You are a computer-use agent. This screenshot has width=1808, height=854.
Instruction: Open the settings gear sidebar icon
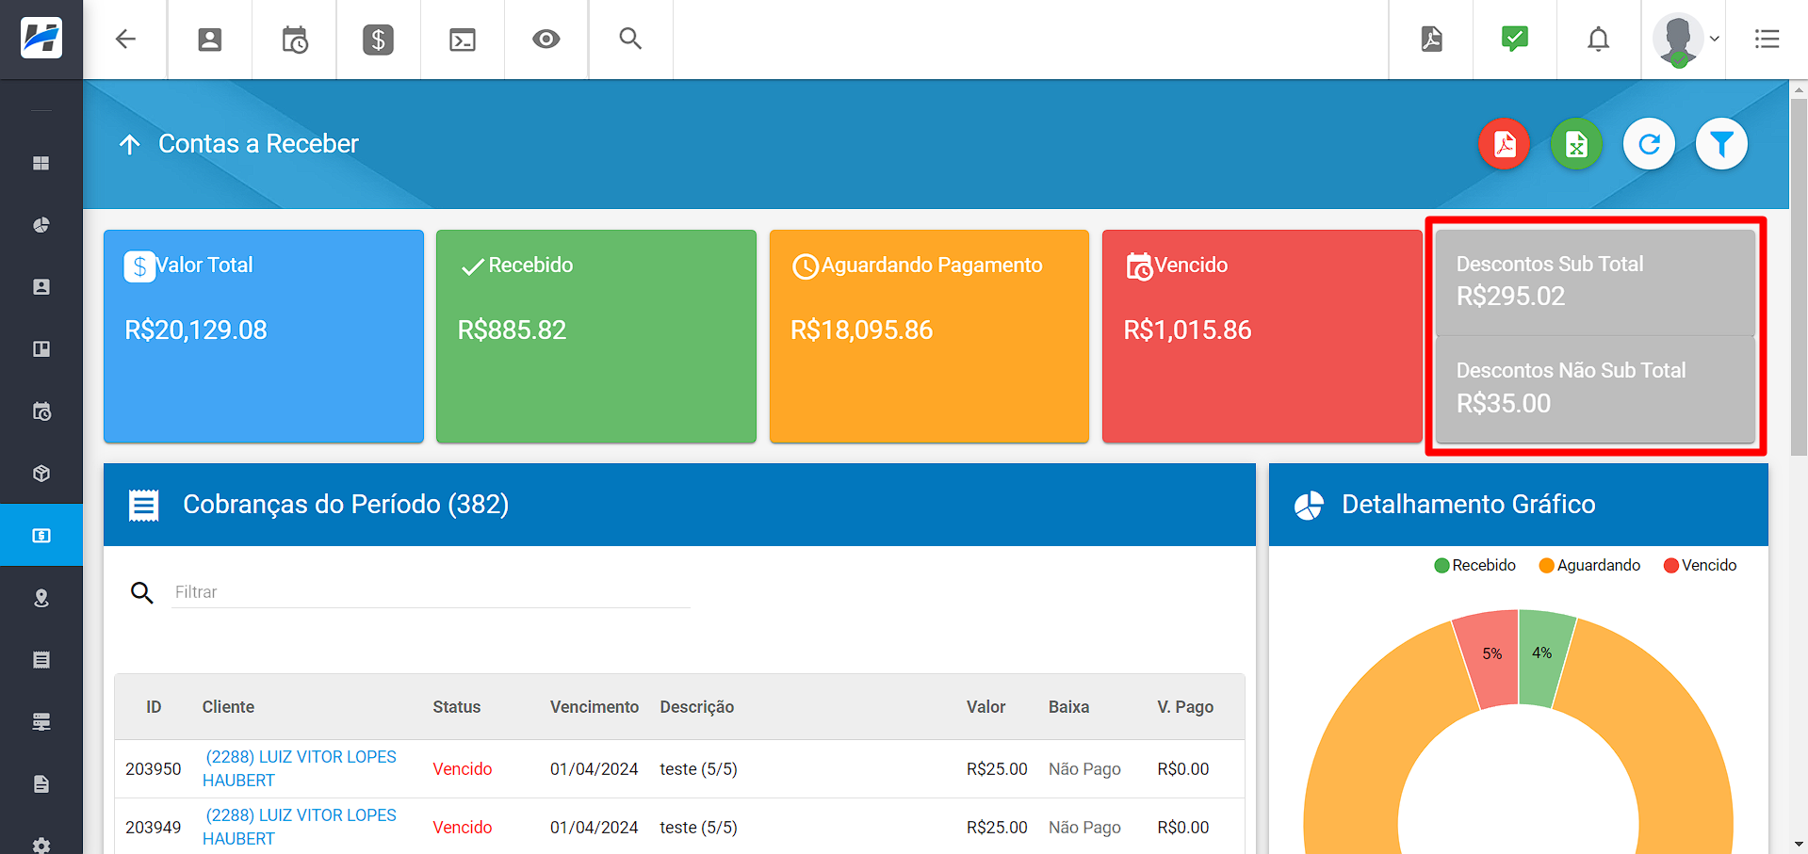(41, 845)
